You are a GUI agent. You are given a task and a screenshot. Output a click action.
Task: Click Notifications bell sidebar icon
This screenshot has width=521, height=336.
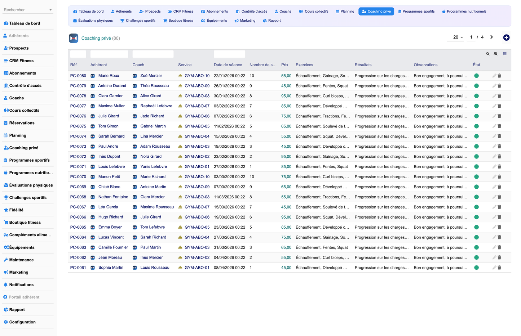tap(6, 285)
